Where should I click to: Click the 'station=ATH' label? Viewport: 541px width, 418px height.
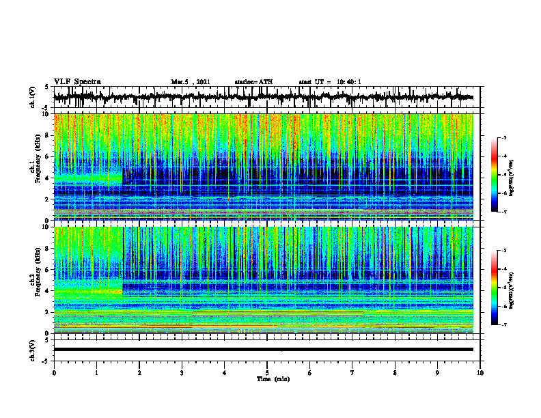[253, 82]
